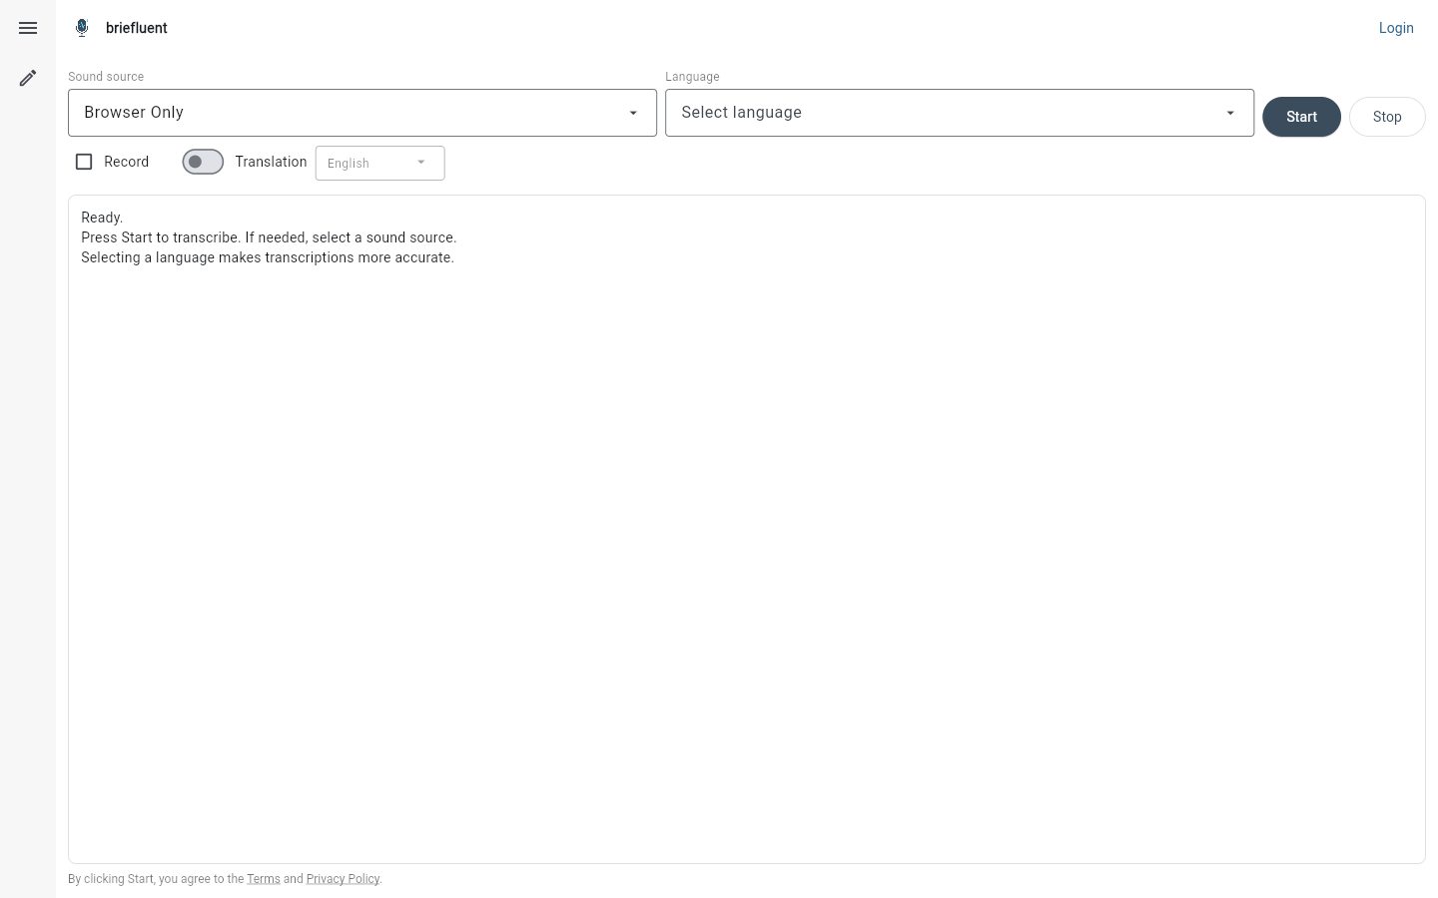Toggle the Translation switch on
This screenshot has width=1438, height=898.
point(203,162)
